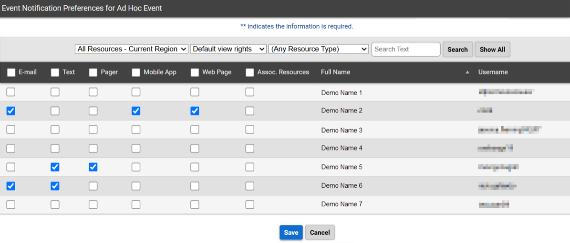Check Mobile App for Demo Name 5
570x243 pixels.
(136, 167)
